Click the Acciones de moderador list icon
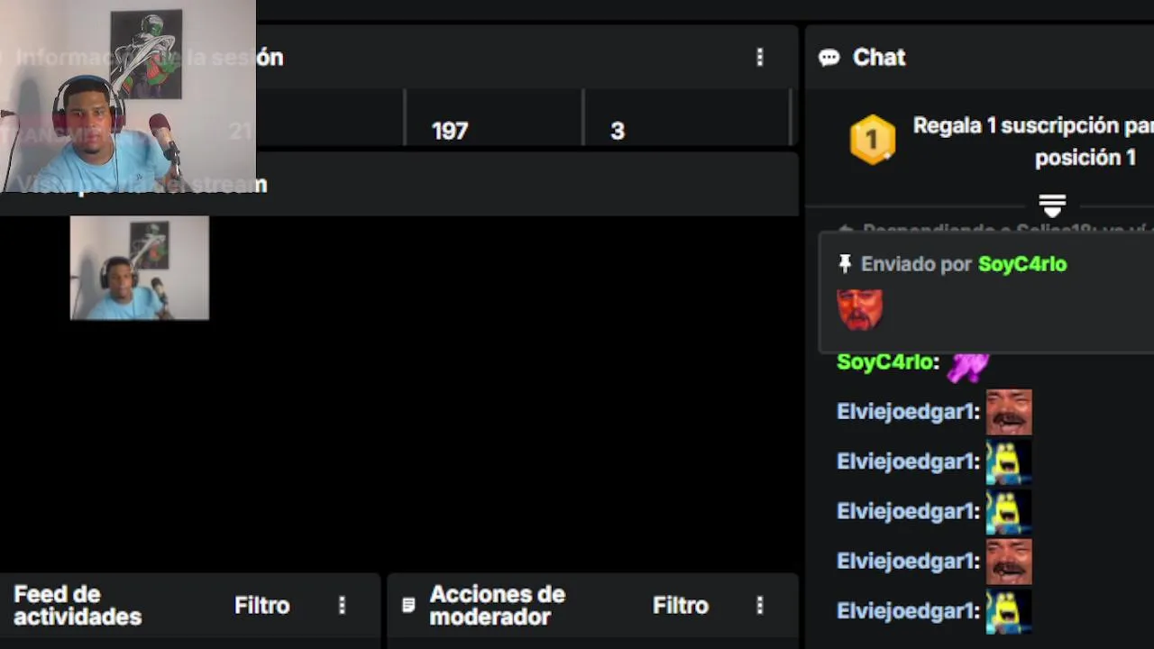This screenshot has width=1154, height=649. (x=409, y=605)
